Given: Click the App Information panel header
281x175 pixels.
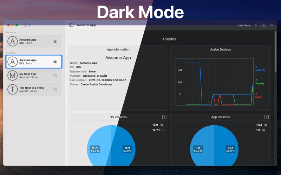Looking at the screenshot, I should (x=118, y=49).
